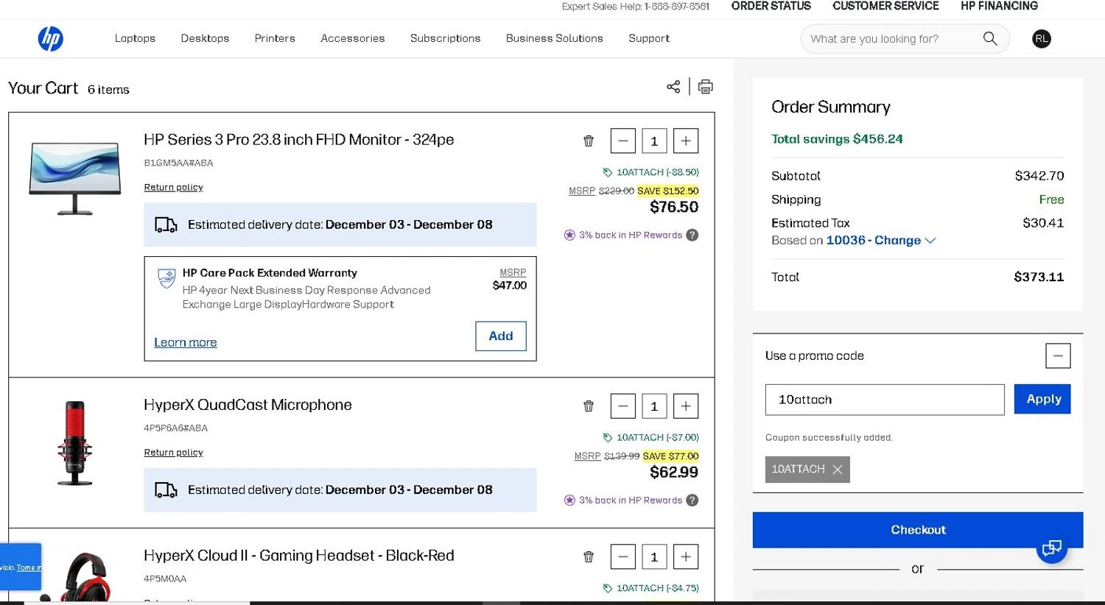Click the search magnifier icon
The image size is (1105, 605).
989,38
